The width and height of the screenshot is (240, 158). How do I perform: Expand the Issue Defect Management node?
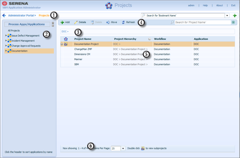click(6, 35)
